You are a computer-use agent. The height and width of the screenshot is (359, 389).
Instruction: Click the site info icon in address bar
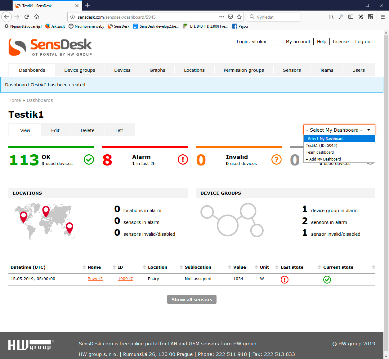72,17
